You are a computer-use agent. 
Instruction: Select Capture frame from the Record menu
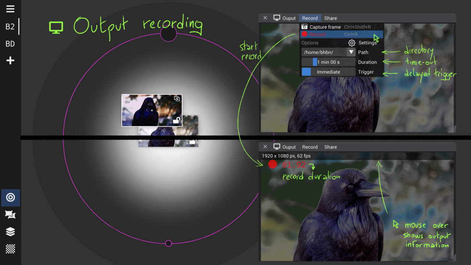pos(325,26)
